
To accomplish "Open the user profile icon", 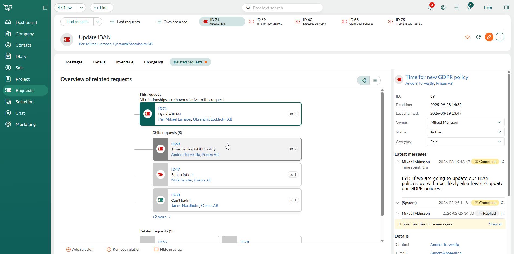I will tap(443, 8).
